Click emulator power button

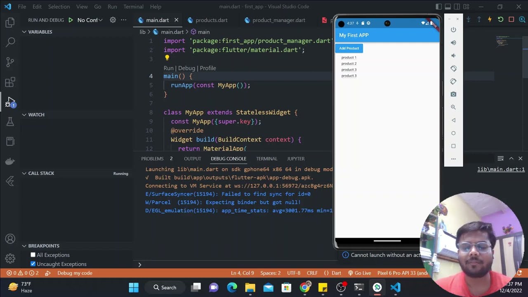453,30
